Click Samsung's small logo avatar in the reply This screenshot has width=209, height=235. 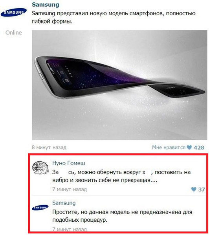tap(40, 208)
